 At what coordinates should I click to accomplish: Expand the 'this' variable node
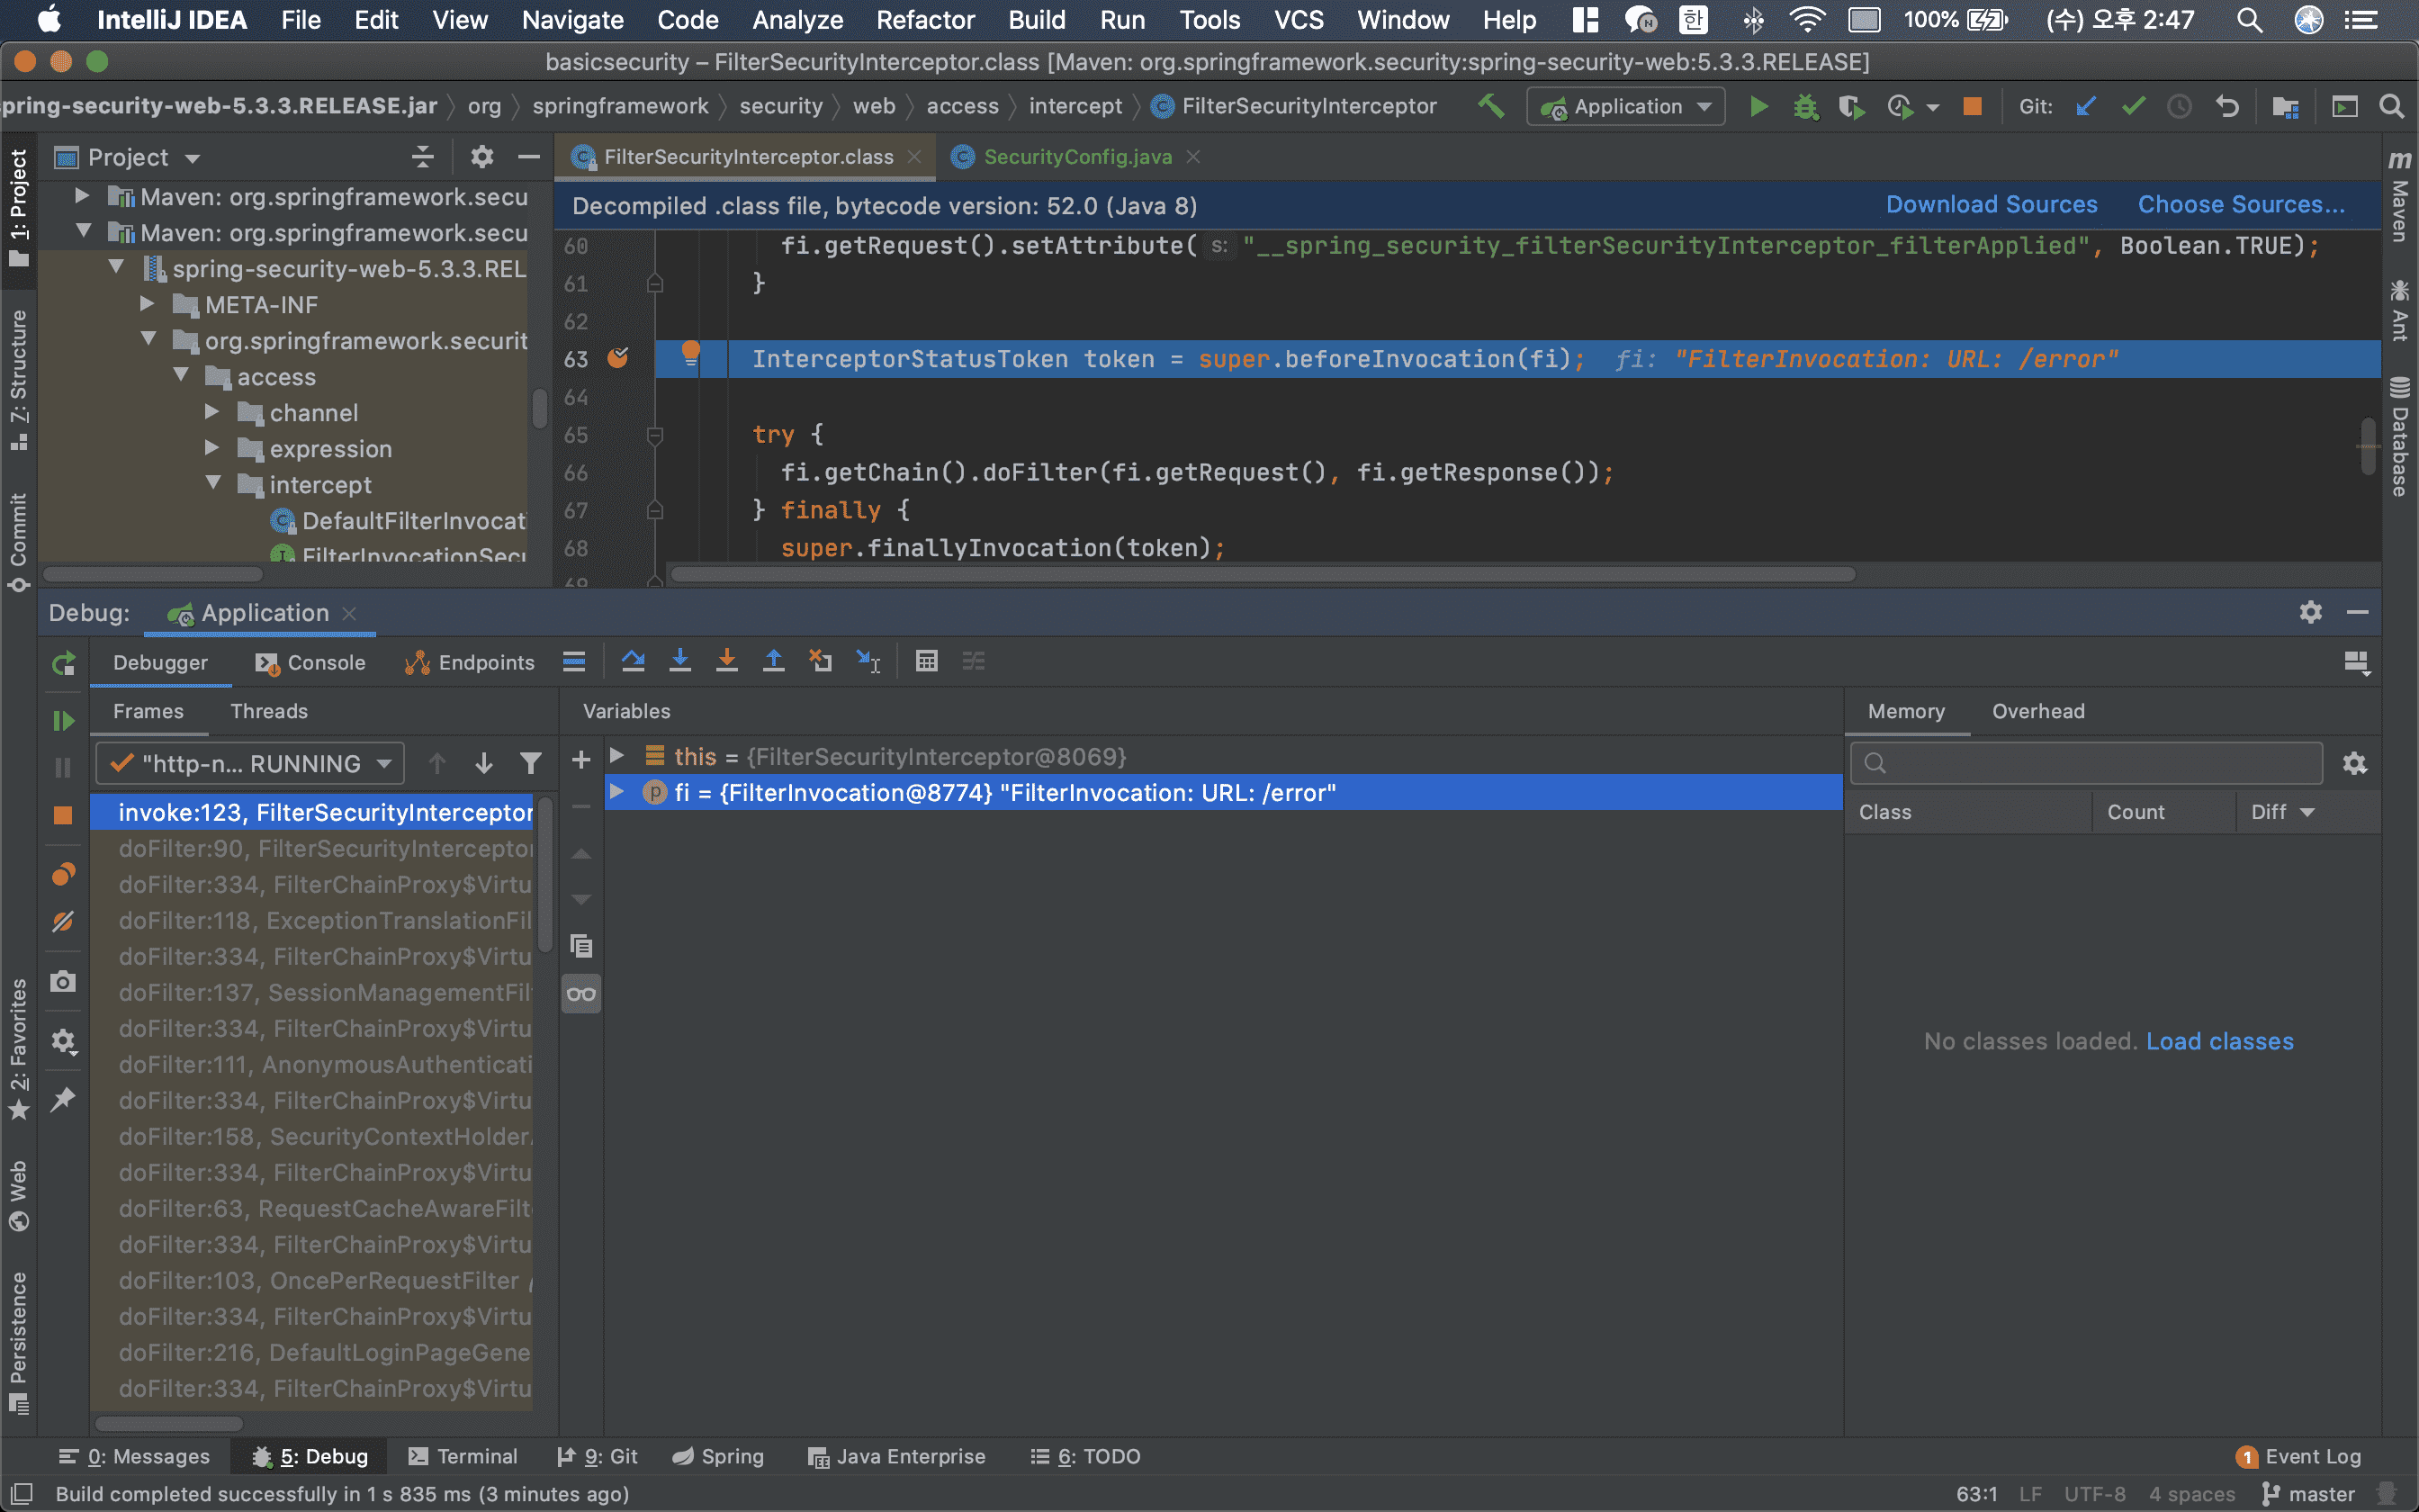click(616, 756)
